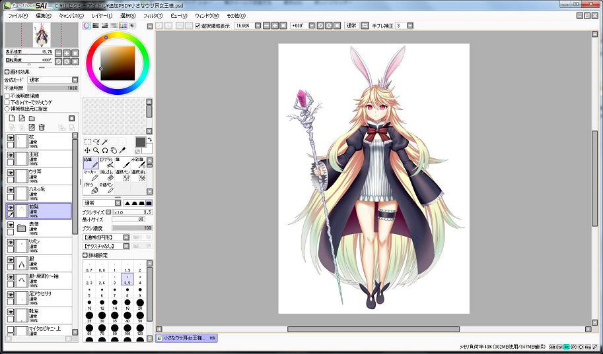Open the フィルタ (Filter) menu

click(x=153, y=15)
